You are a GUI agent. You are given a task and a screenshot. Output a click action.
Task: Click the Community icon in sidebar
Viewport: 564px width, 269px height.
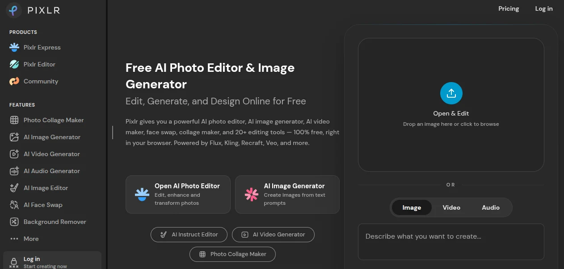pyautogui.click(x=14, y=81)
